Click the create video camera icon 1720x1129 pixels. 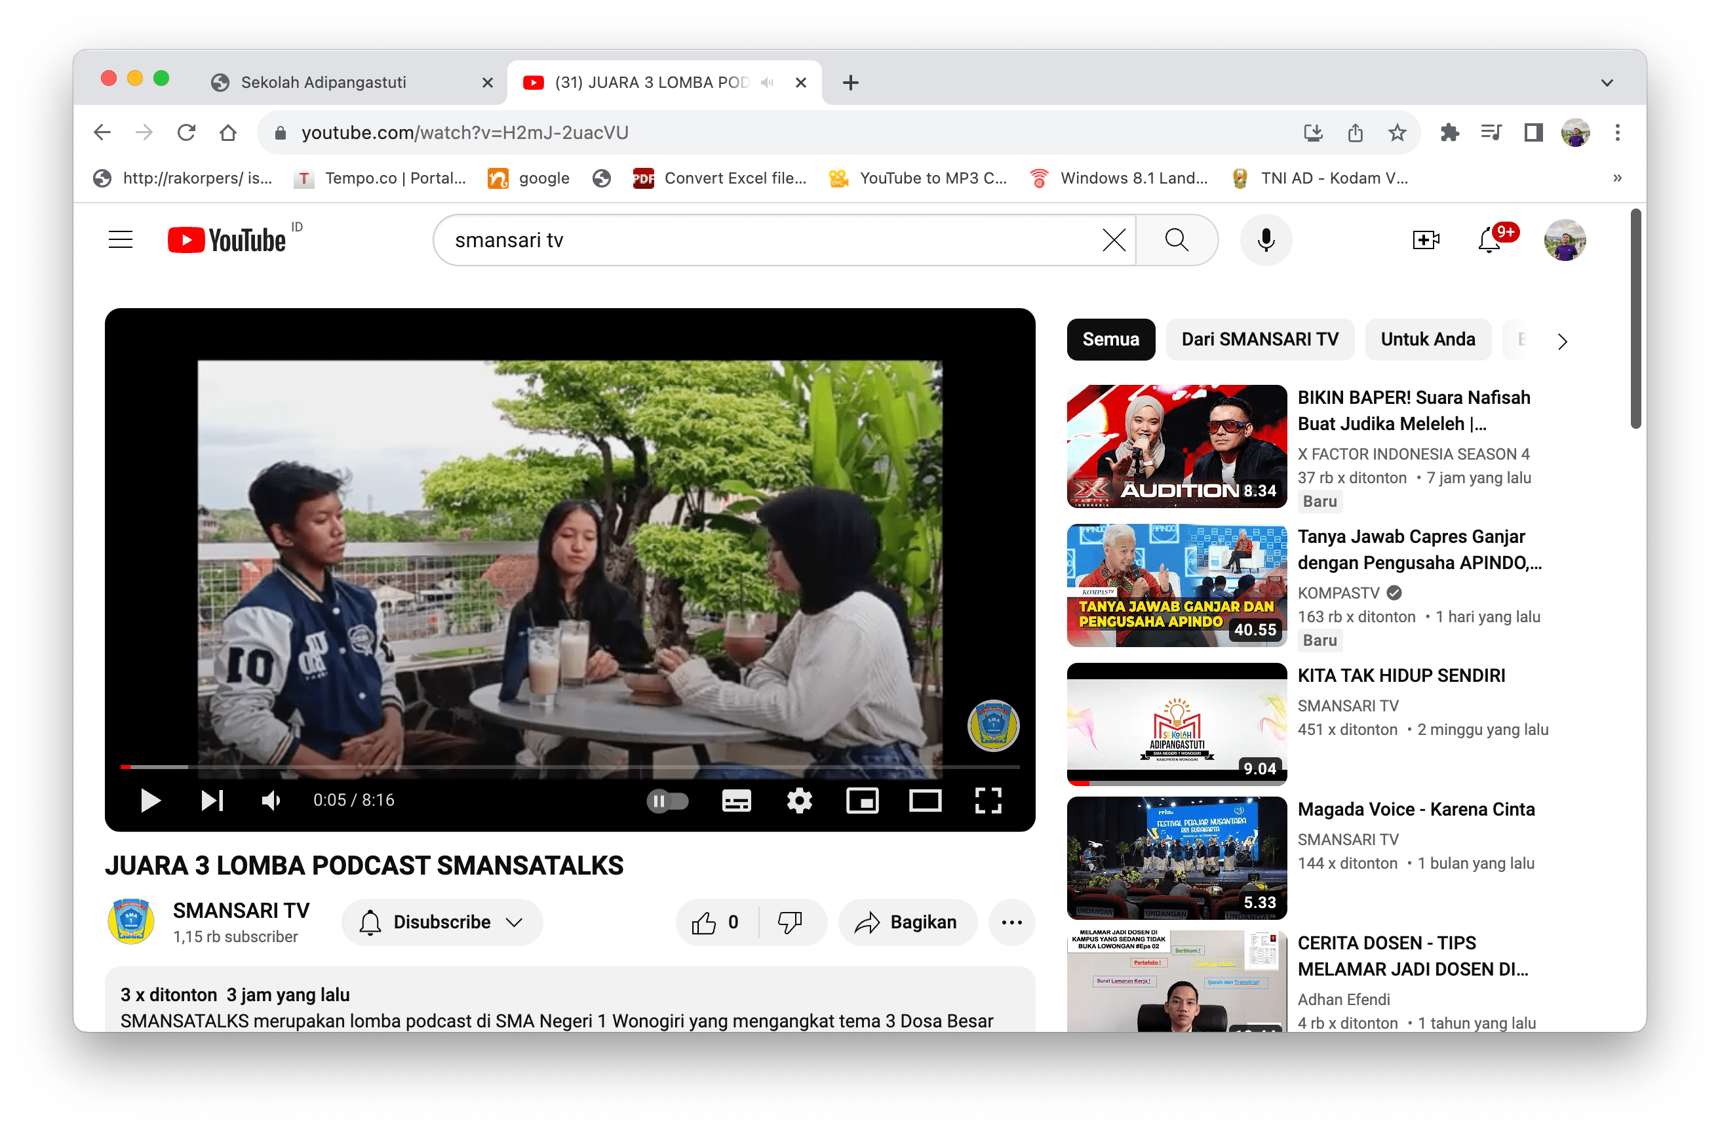coord(1425,240)
